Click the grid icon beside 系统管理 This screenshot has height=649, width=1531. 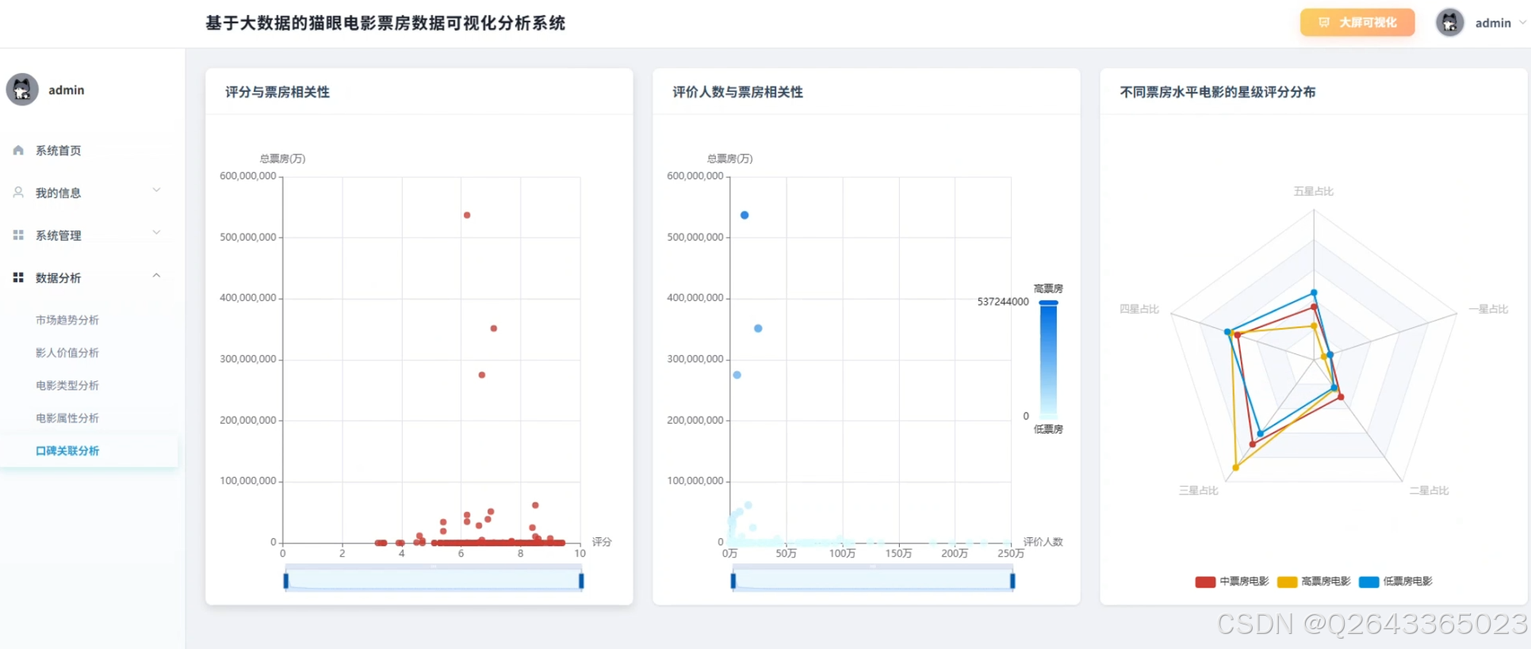coord(18,235)
